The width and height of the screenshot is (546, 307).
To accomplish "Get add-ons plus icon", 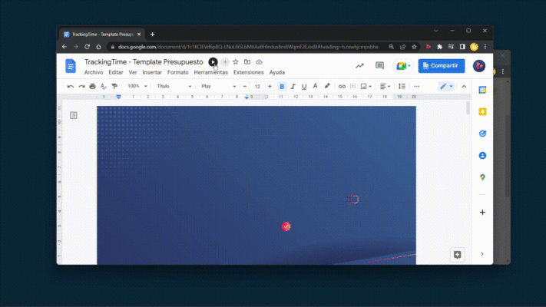I will pyautogui.click(x=482, y=213).
